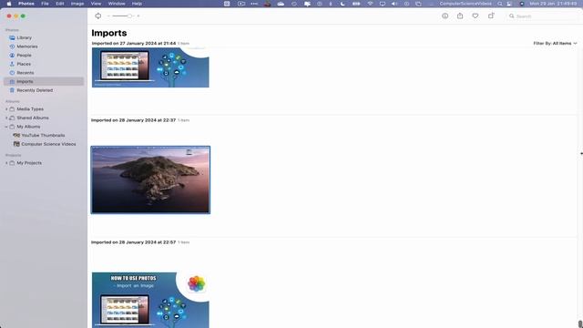Image resolution: width=583 pixels, height=328 pixels.
Task: Click the Media Types sidebar label
Action: (x=30, y=109)
